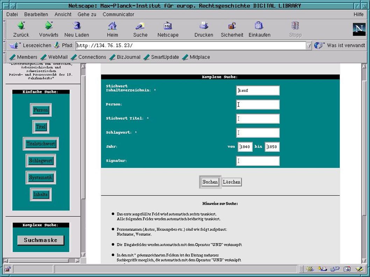The width and height of the screenshot is (370, 277).
Task: Focus the Schlagwort input field
Action: (258, 133)
